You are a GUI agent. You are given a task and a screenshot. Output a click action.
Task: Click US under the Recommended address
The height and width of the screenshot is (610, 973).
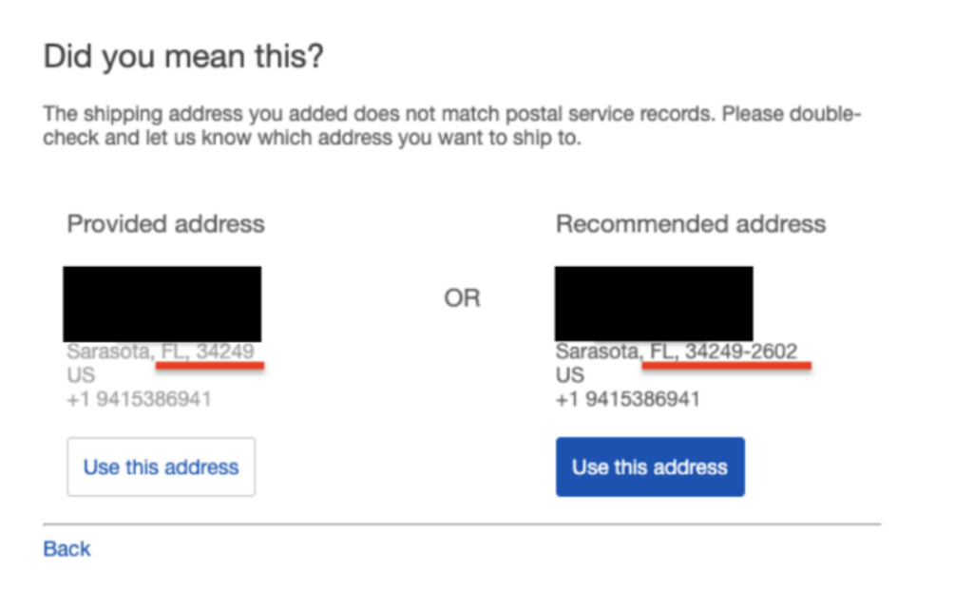coord(569,375)
